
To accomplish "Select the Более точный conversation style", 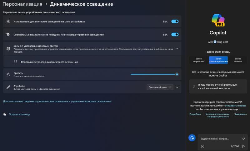I will [238, 60].
